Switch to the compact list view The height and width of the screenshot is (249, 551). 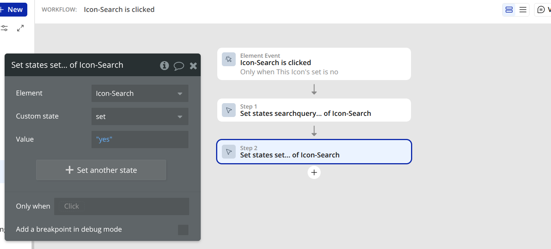(523, 10)
